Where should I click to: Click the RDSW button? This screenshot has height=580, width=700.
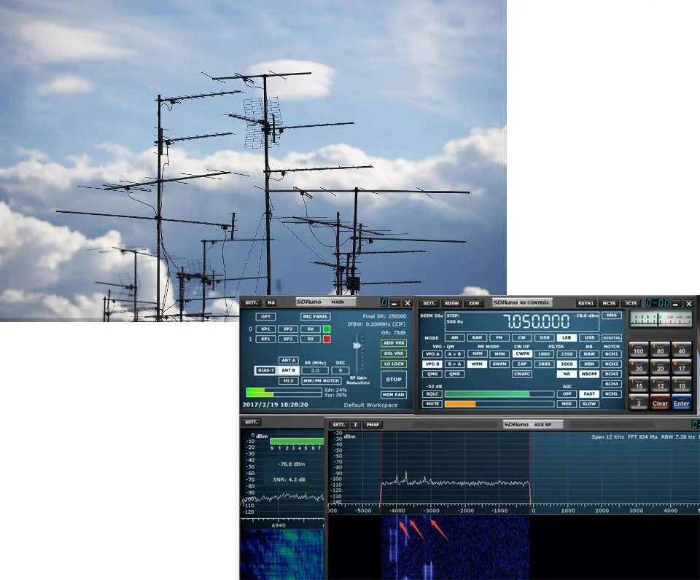pos(451,303)
